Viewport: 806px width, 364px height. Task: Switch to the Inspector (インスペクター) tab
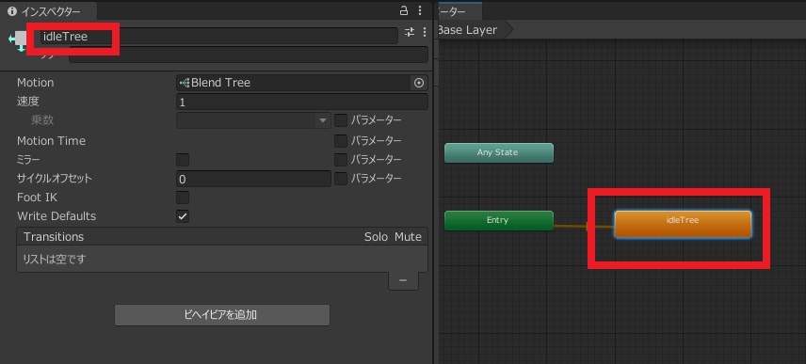43,12
